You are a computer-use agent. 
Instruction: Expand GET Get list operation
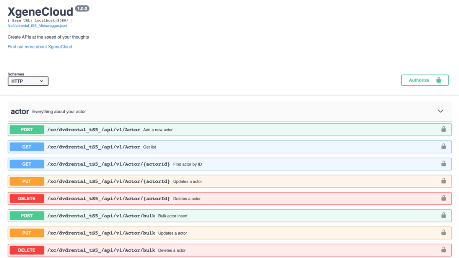click(x=229, y=147)
